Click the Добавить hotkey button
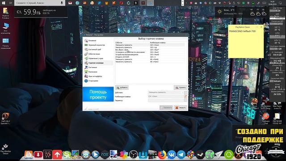 coord(122,88)
